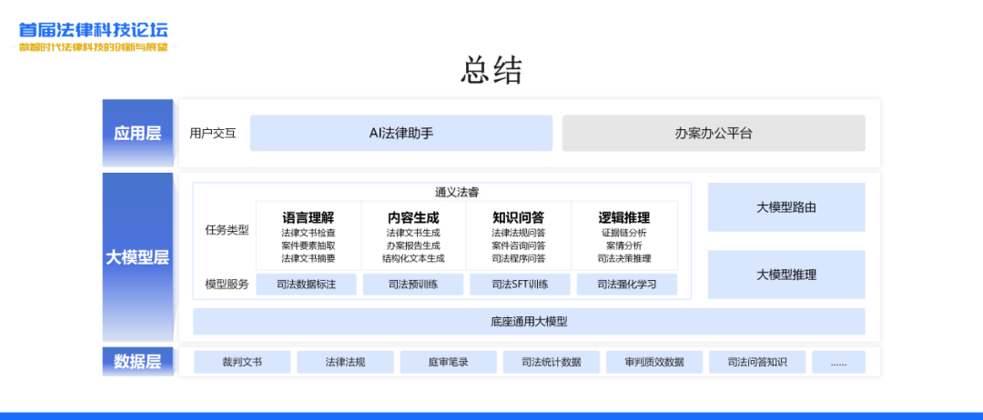Select the 案情分析 item
Viewport: 983px width, 420px height.
[x=623, y=245]
